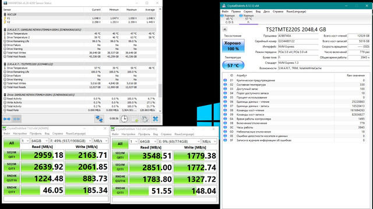Run All tests in F: CrystalDiskMark
The width and height of the screenshot is (373, 209).
[x=12, y=143]
